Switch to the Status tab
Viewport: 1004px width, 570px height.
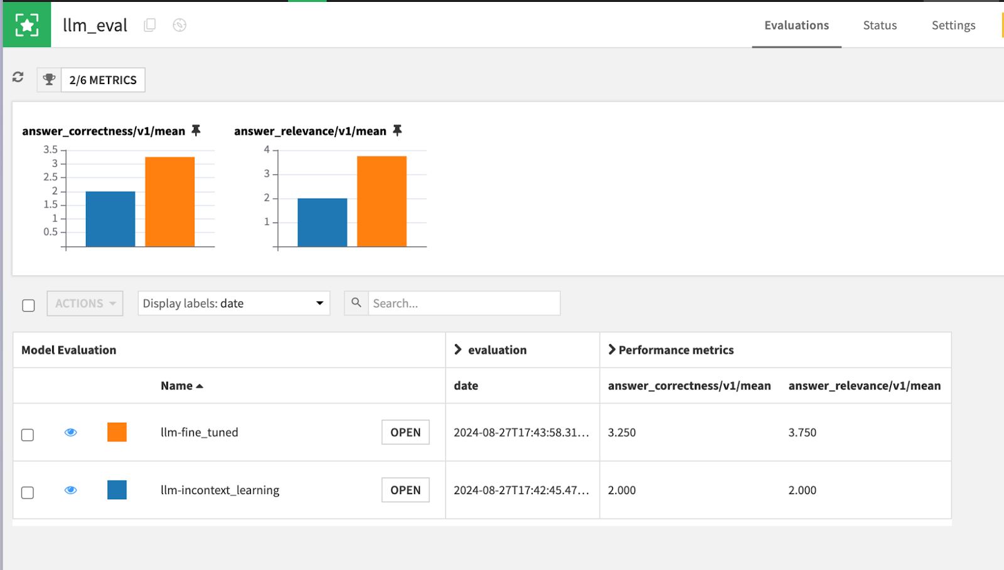click(880, 25)
